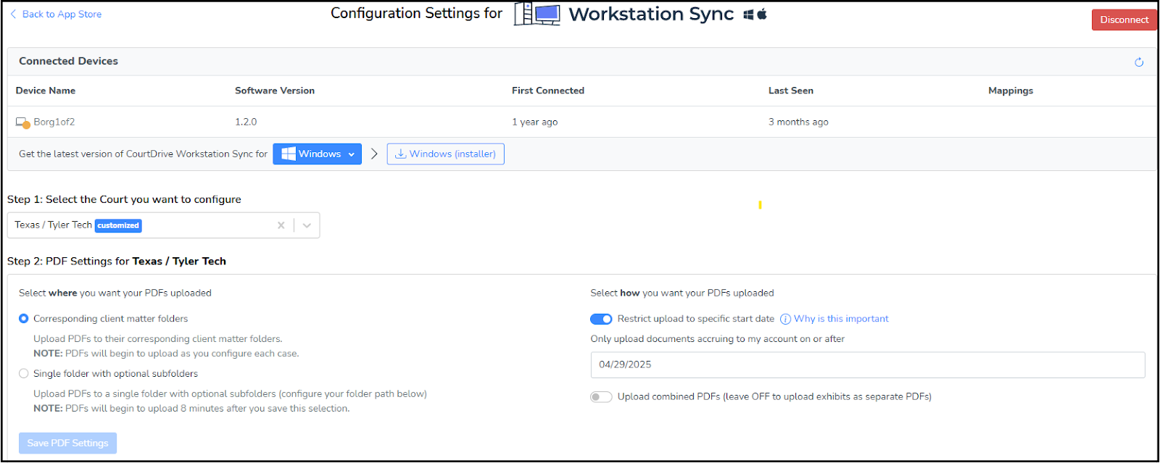Toggle Restrict upload to specific start date
Image resolution: width=1160 pixels, height=463 pixels.
601,319
